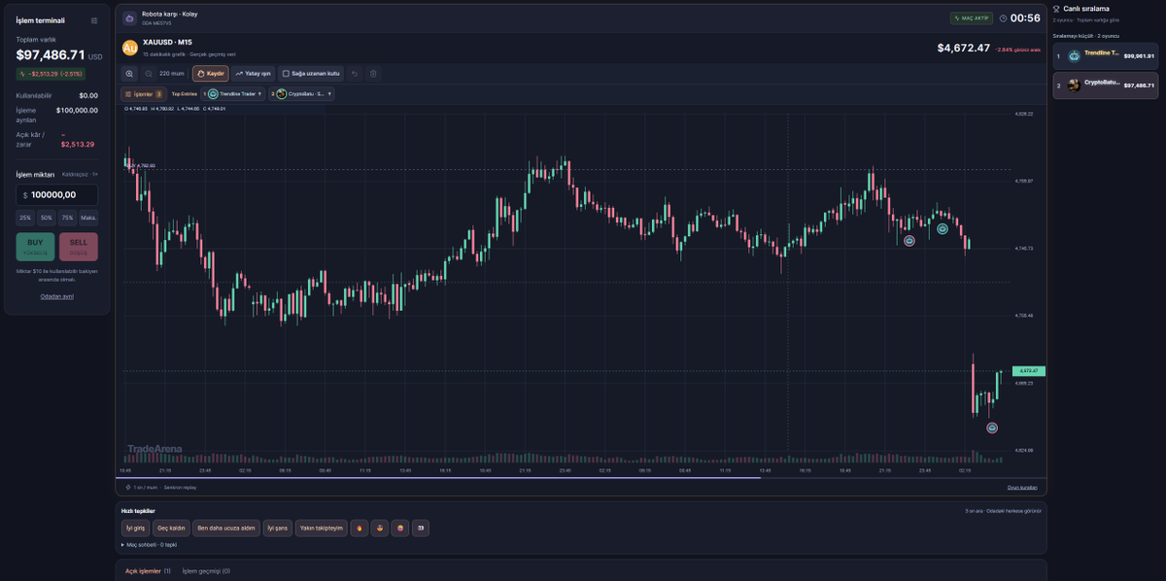Send the Geç kaldın quick reaction
Viewport: 1166px width, 581px height.
[171, 528]
